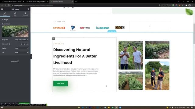Select the DSCX logo
The height and width of the screenshot is (109, 195).
(x=120, y=28)
